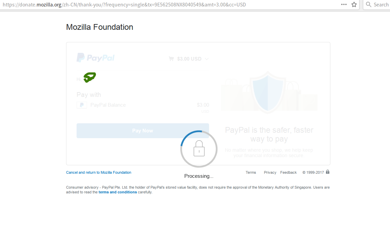The image size is (390, 233).
Task: Open the Terms link
Action: point(251,172)
